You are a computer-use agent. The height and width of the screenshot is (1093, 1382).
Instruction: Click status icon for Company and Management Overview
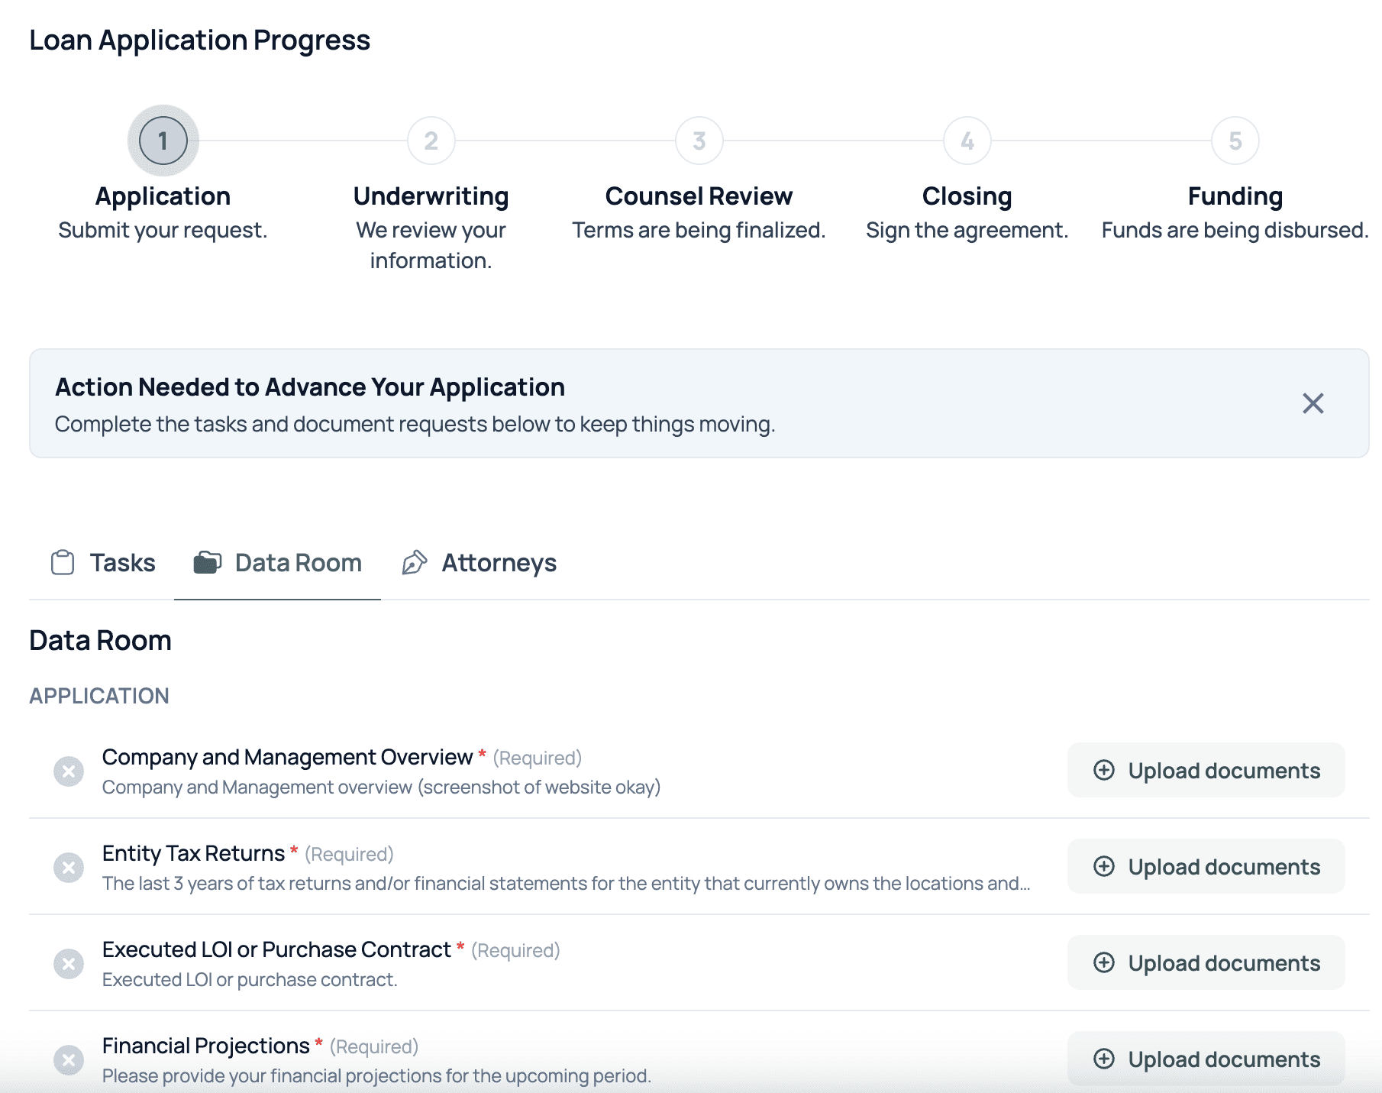(69, 771)
